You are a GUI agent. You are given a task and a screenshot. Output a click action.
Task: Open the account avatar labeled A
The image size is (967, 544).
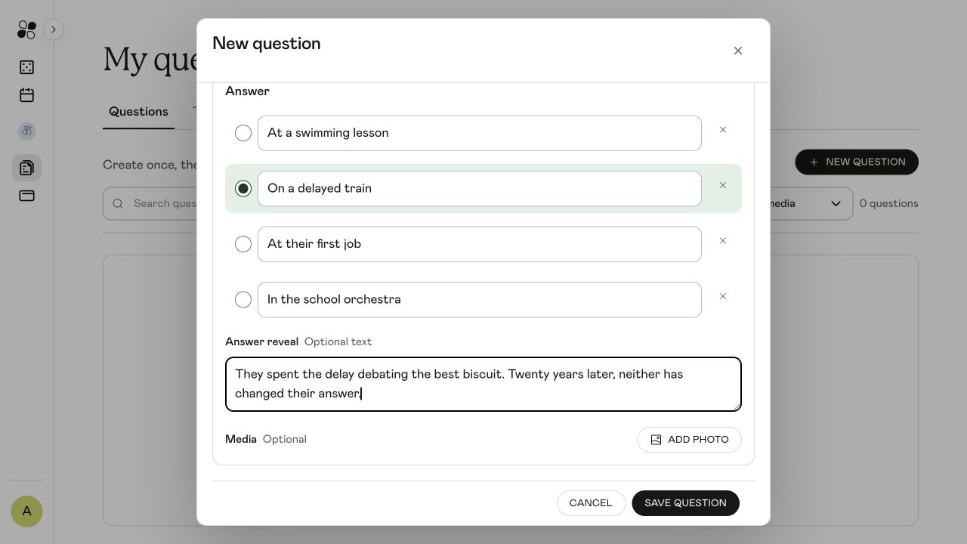(26, 512)
